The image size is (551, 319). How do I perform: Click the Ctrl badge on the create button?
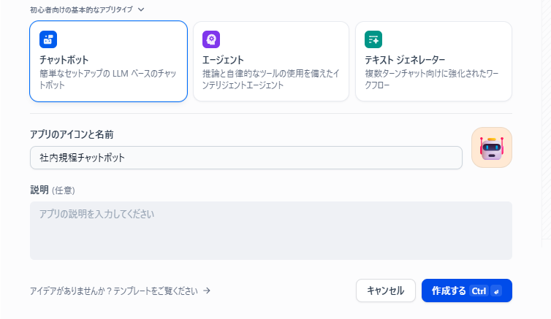pyautogui.click(x=479, y=291)
